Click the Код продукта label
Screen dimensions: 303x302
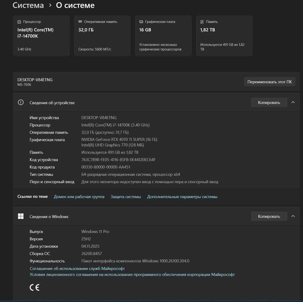tap(42, 167)
